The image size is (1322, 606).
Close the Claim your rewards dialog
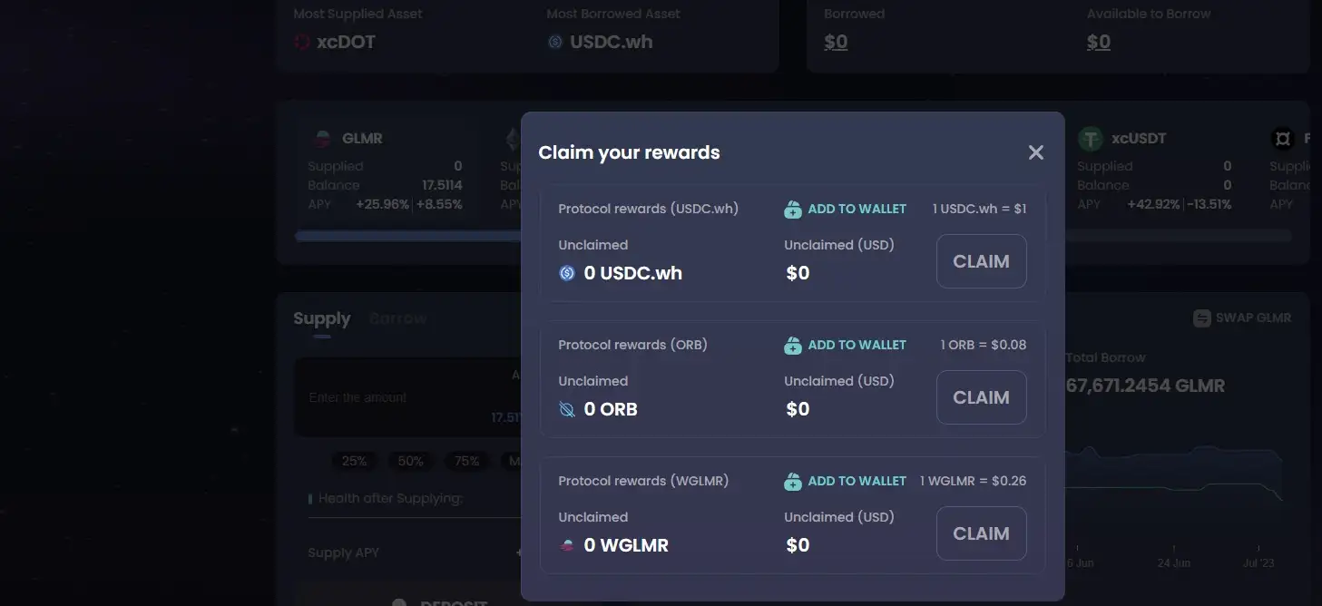[1035, 152]
